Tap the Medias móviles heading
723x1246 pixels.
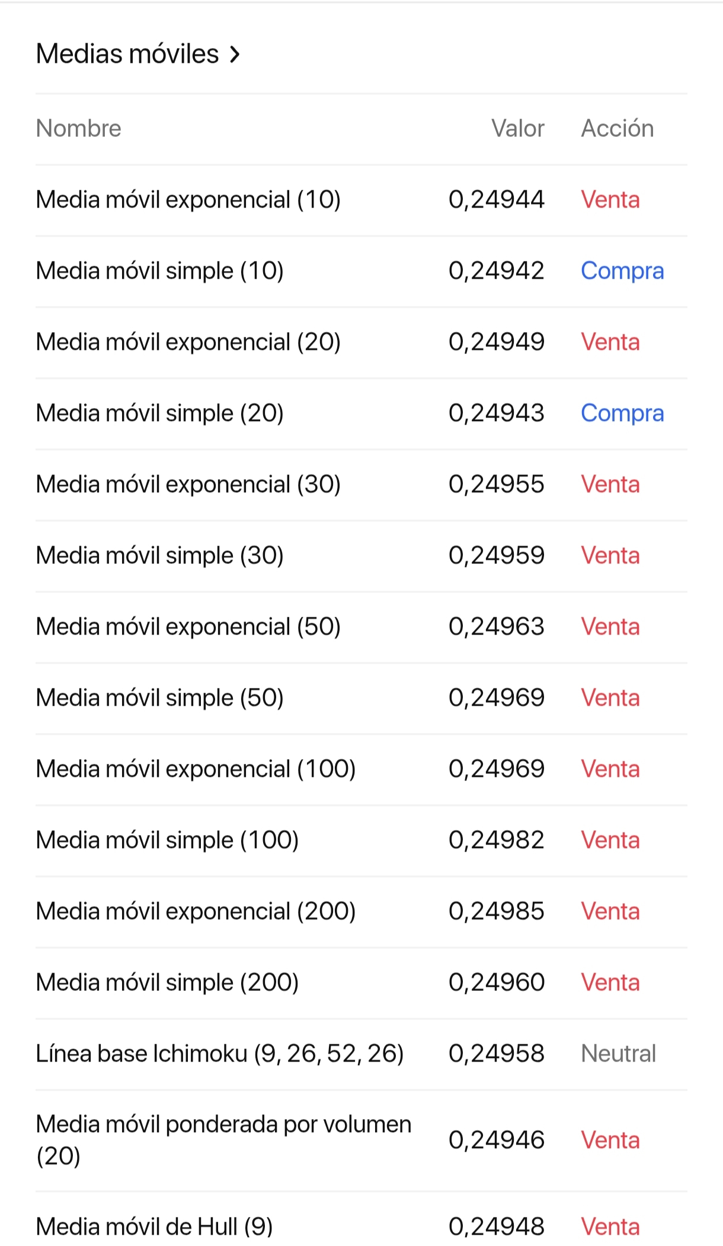click(x=127, y=54)
